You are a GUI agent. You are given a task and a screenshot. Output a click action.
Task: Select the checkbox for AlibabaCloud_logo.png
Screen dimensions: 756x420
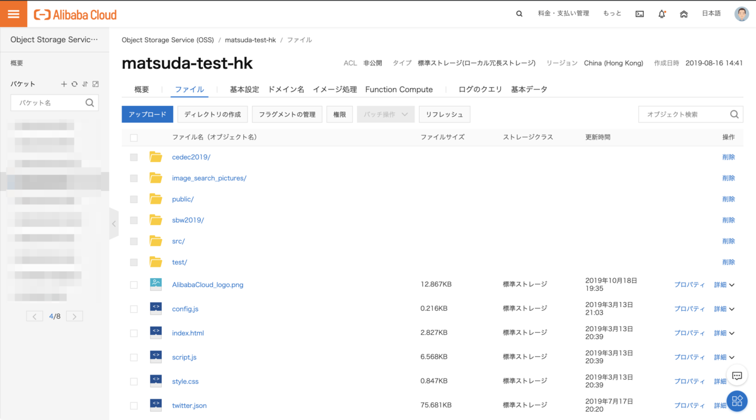coord(134,285)
